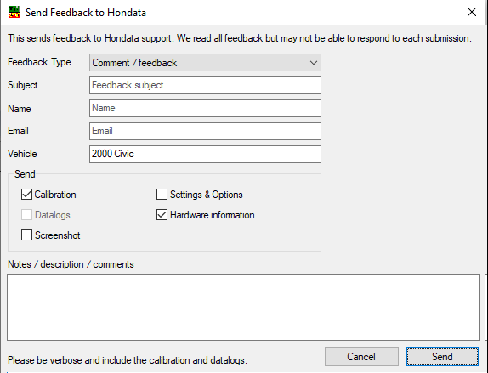488x373 pixels.
Task: Click the 'Vehicle' label
Action: (22, 154)
